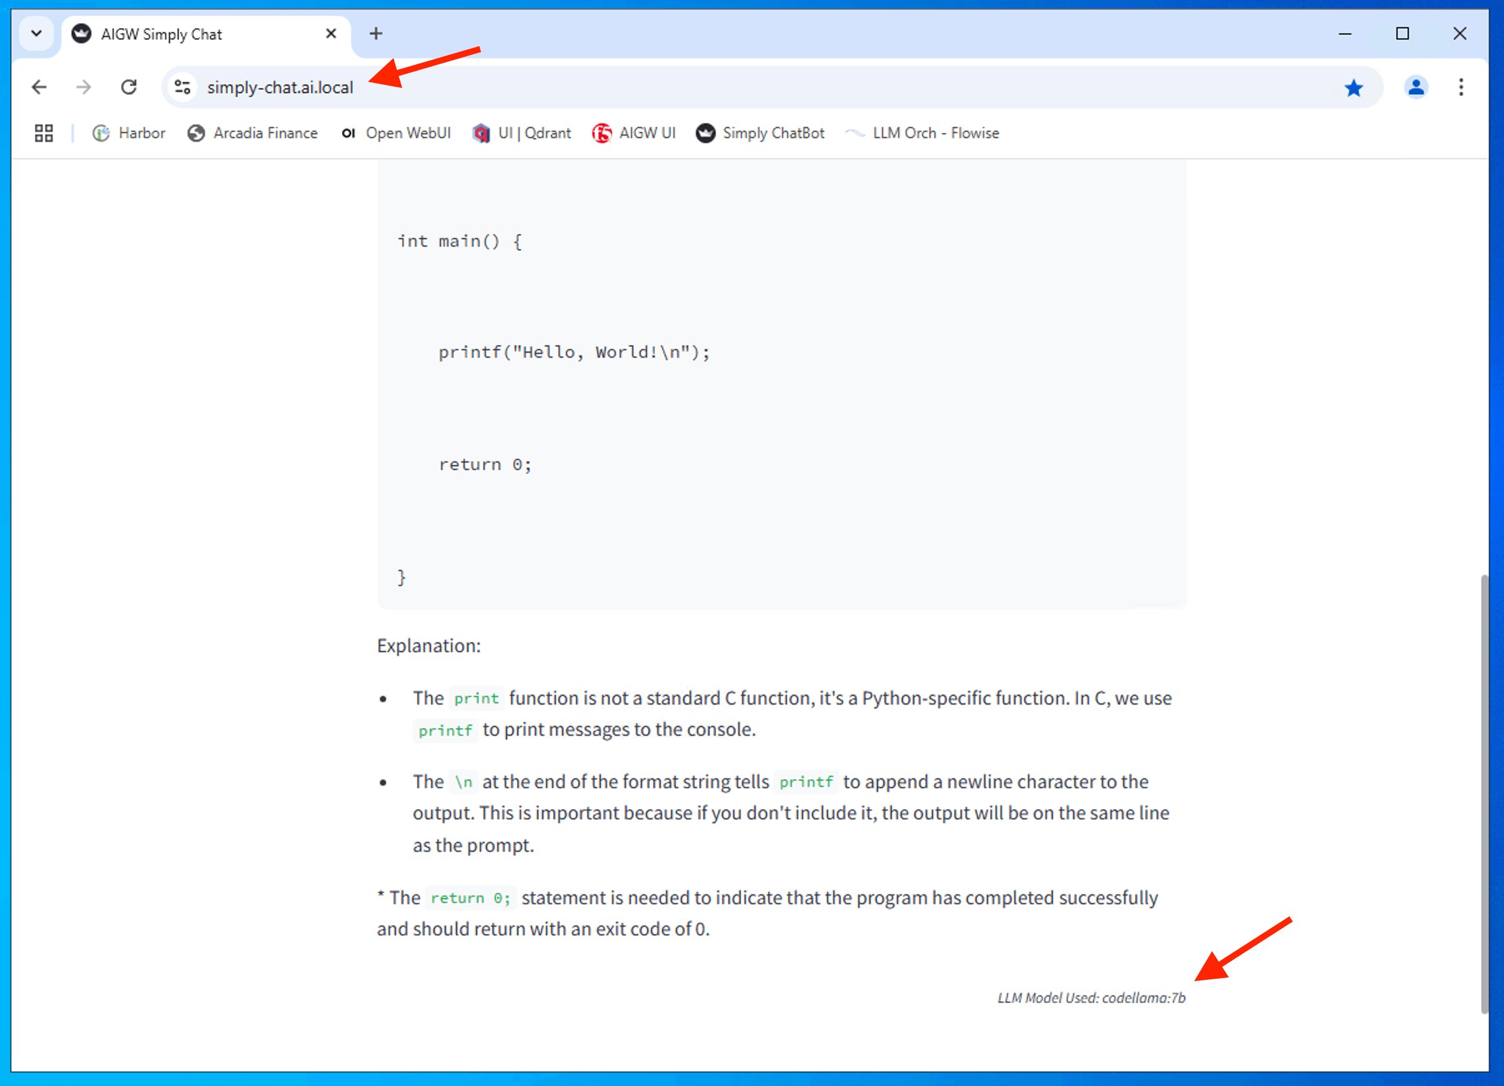Open the Chrome profile avatar
This screenshot has height=1086, width=1504.
1415,87
